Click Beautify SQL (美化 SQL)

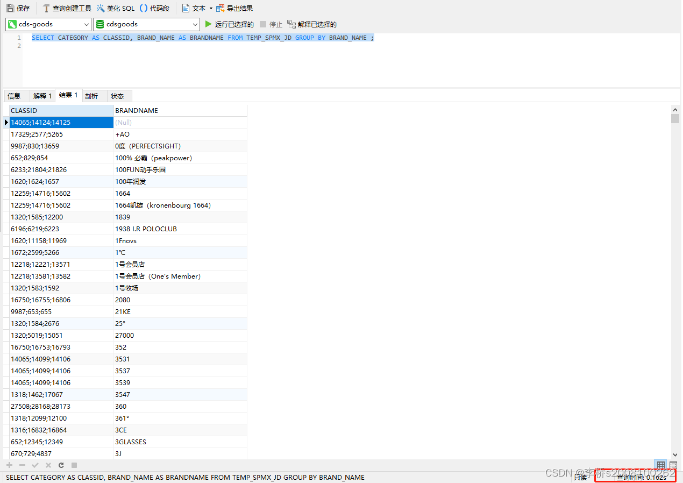coord(116,8)
